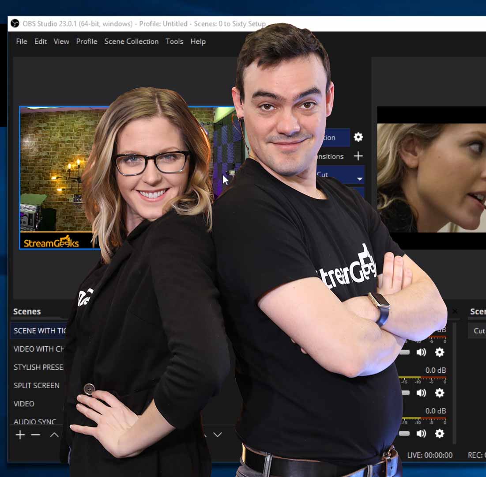Adjust the third mixer channel volume slider
The image size is (486, 477).
tap(404, 433)
